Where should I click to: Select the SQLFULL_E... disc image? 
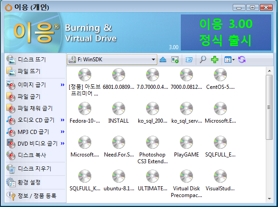(221, 147)
